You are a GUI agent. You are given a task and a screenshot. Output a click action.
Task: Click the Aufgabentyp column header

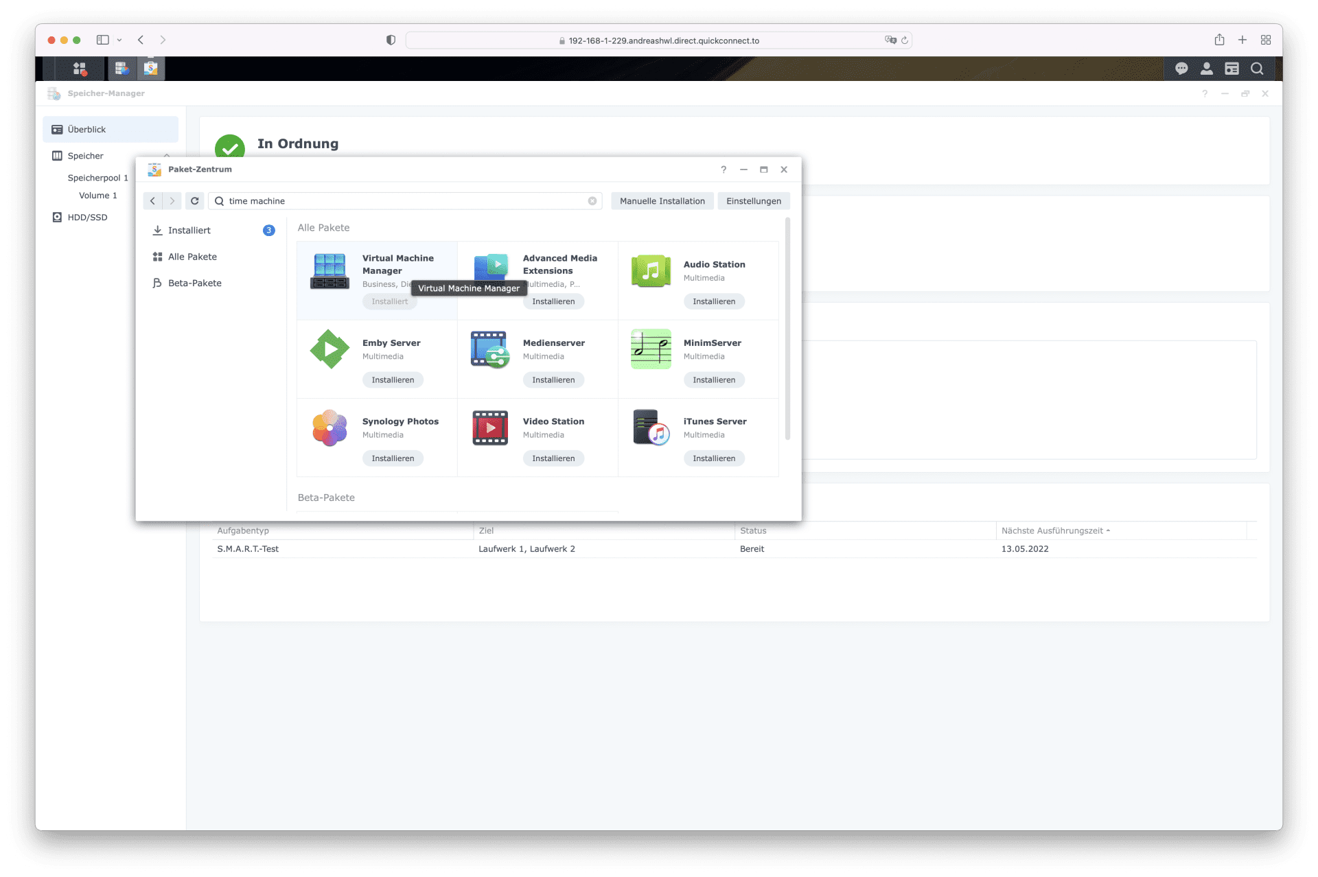coord(343,530)
